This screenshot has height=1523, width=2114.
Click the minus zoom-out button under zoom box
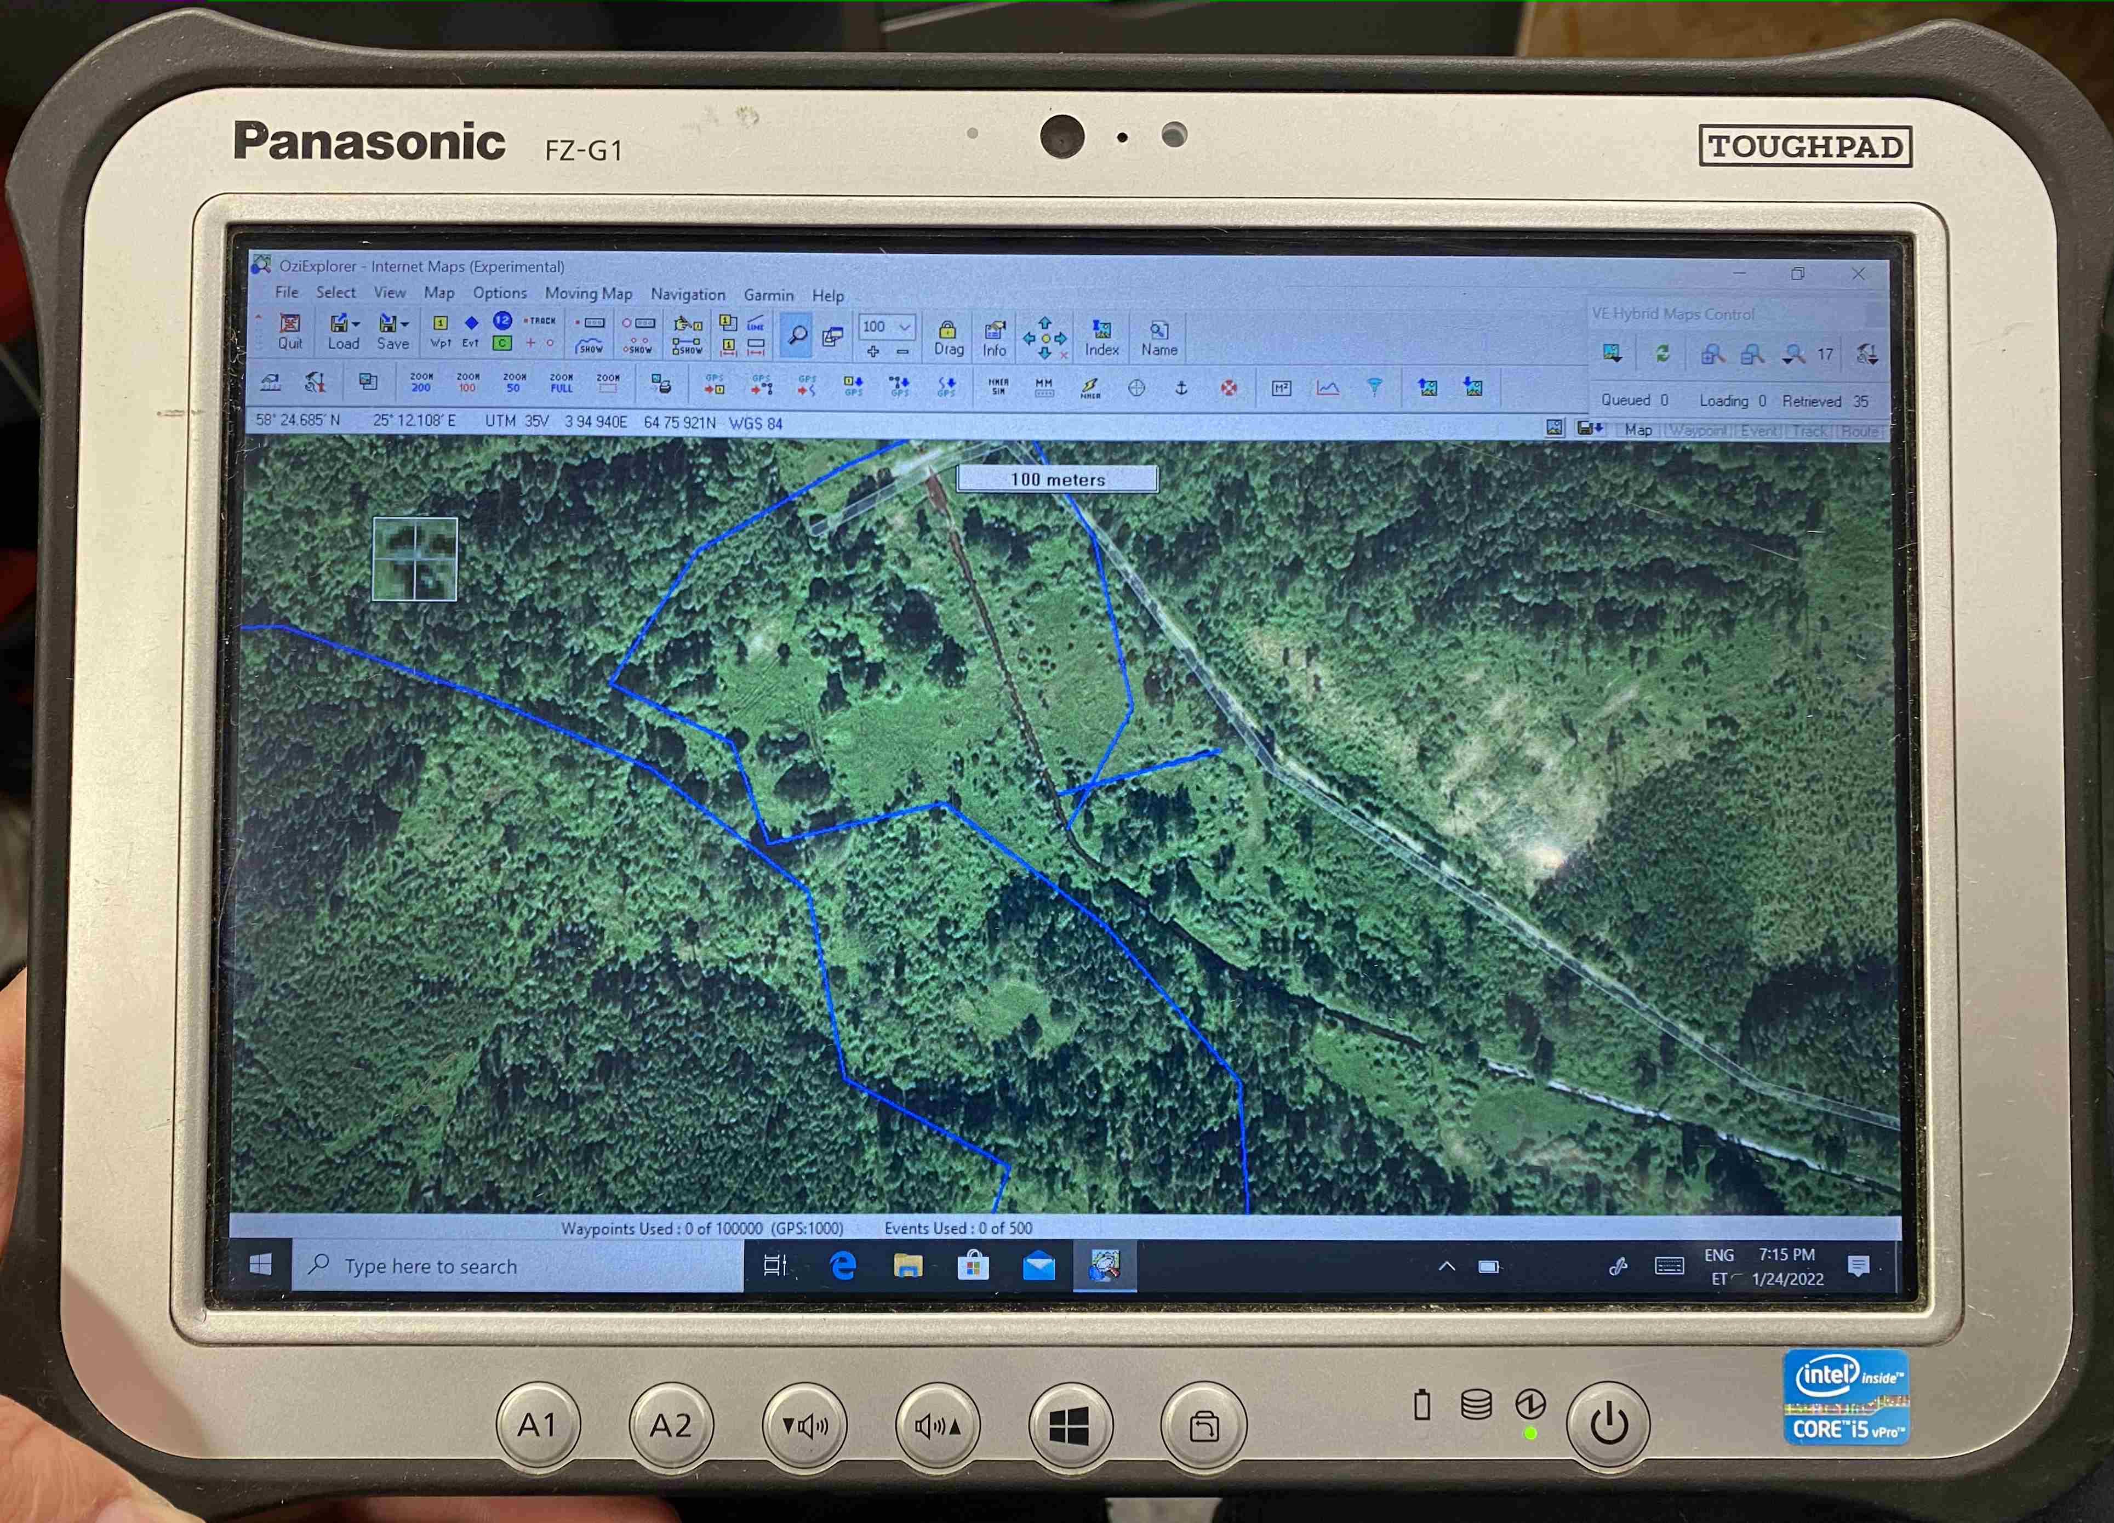click(902, 351)
